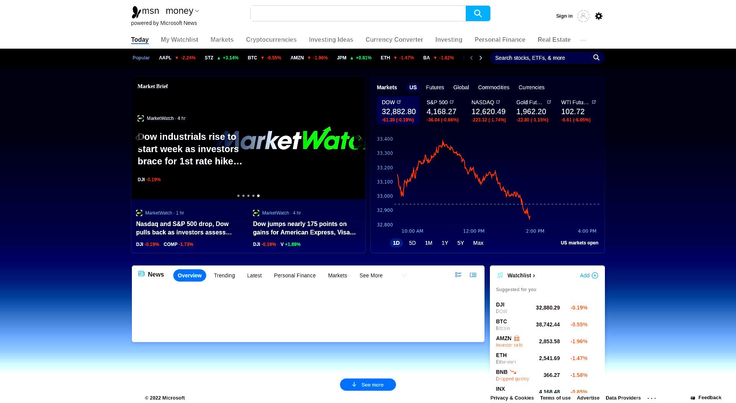Click BNB dropped quickly trend icon

coord(513,372)
